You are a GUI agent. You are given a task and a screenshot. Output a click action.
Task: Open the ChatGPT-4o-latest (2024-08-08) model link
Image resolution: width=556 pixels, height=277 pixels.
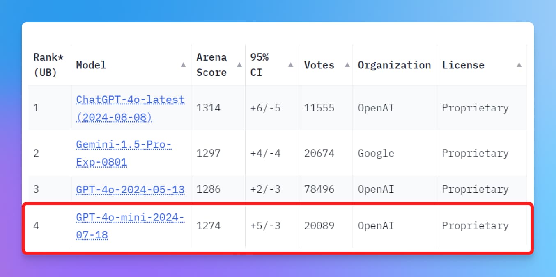coord(130,108)
